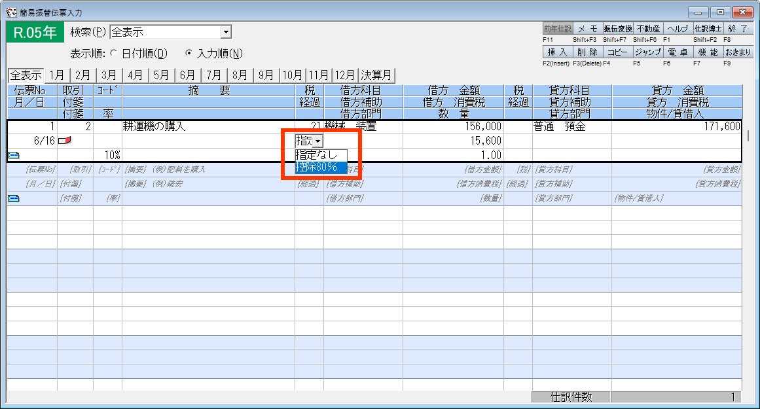Click the 仕訳博士 button
This screenshot has width=760, height=409.
[708, 29]
